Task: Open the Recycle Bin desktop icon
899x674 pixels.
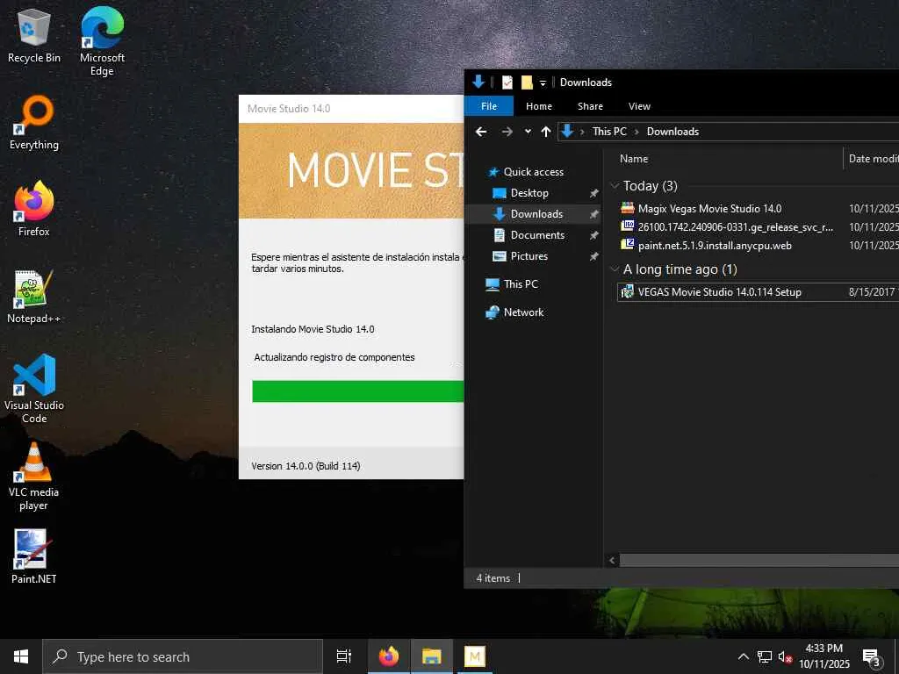Action: point(34,37)
